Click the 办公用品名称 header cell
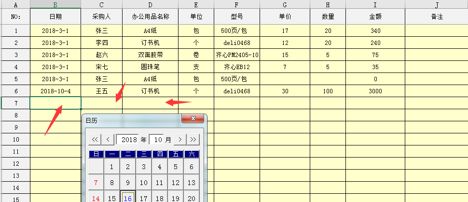 151,17
